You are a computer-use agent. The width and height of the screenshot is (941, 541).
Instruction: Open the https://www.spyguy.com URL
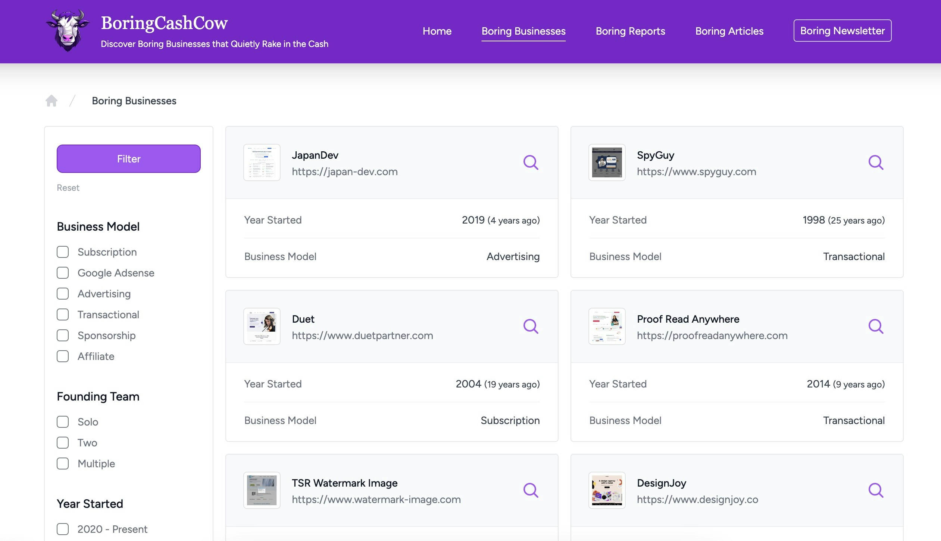(696, 171)
